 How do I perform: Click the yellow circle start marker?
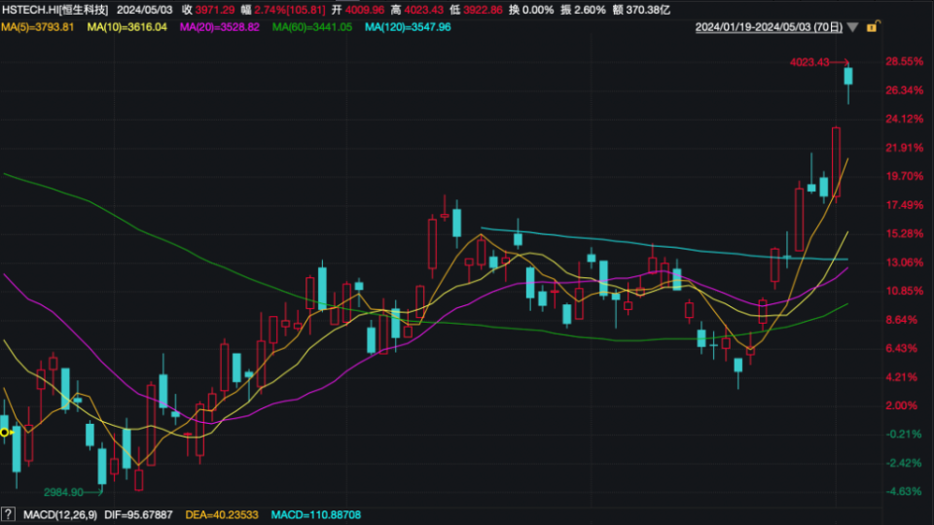[4, 432]
